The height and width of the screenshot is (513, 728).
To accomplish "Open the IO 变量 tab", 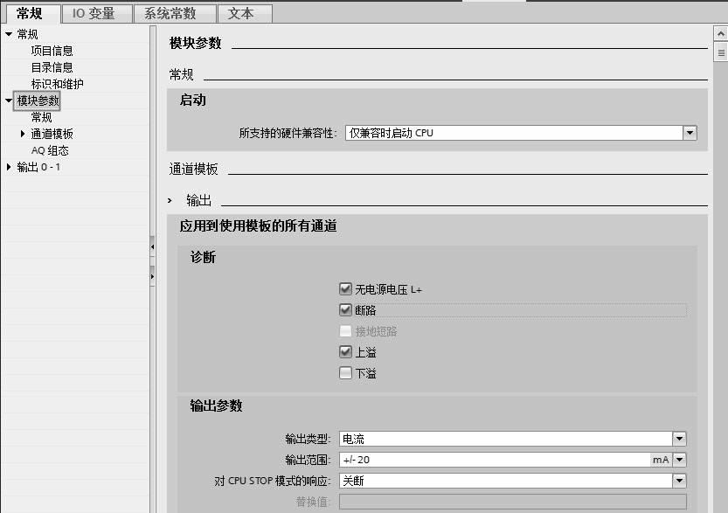I will (96, 13).
